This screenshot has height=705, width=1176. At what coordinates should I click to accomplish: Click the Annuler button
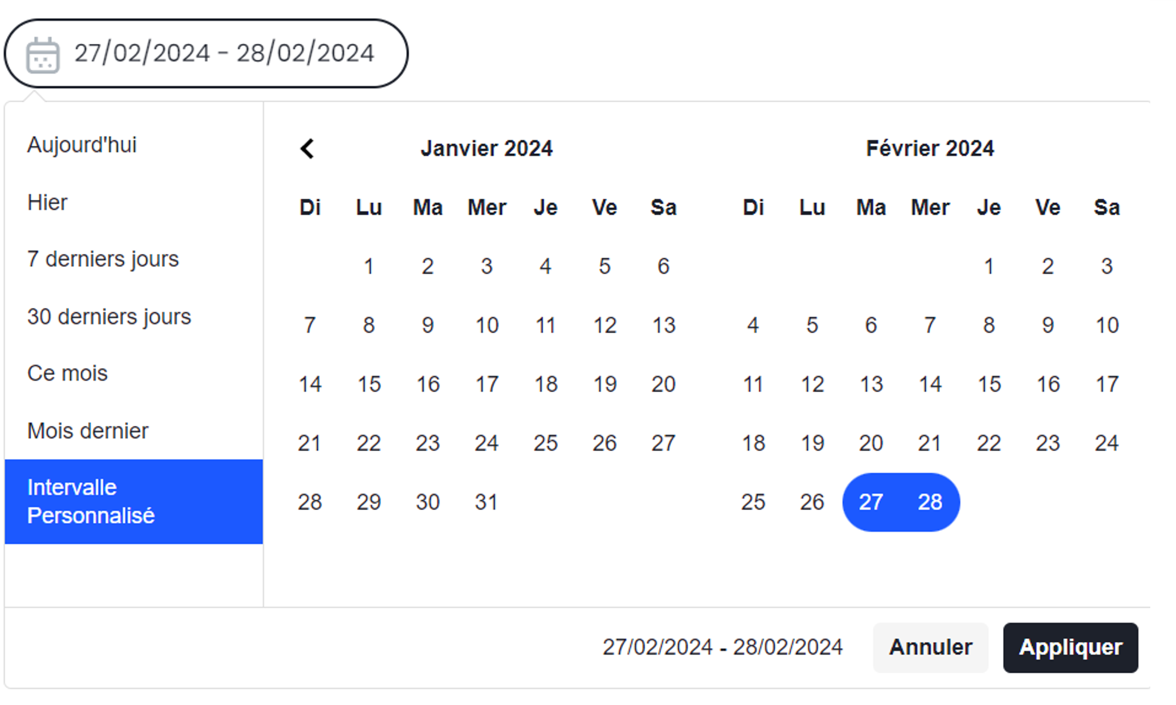[x=931, y=647]
